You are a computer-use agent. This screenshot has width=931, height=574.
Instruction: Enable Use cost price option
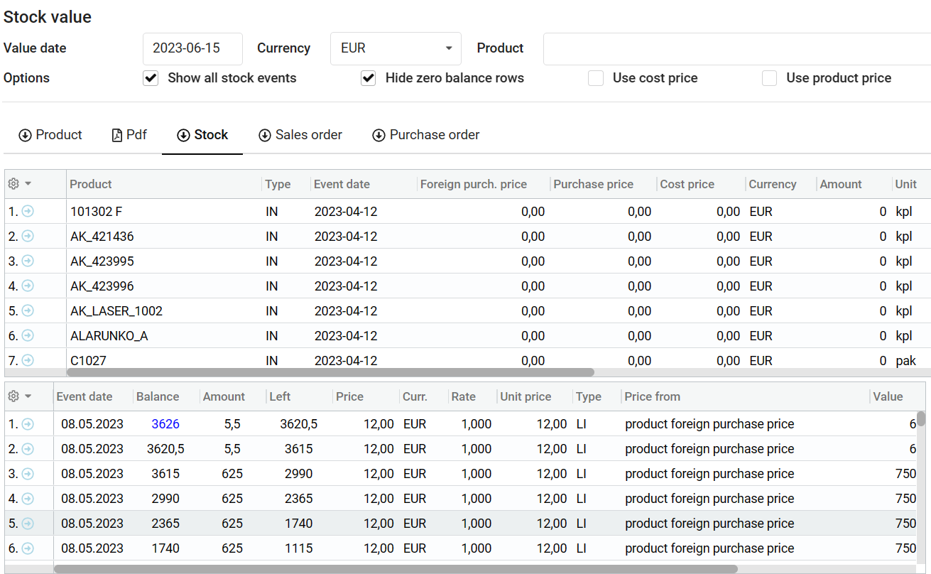[x=596, y=78]
